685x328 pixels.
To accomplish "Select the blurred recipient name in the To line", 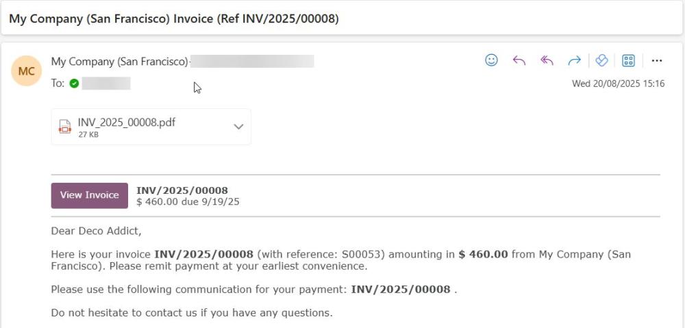I will pos(106,84).
